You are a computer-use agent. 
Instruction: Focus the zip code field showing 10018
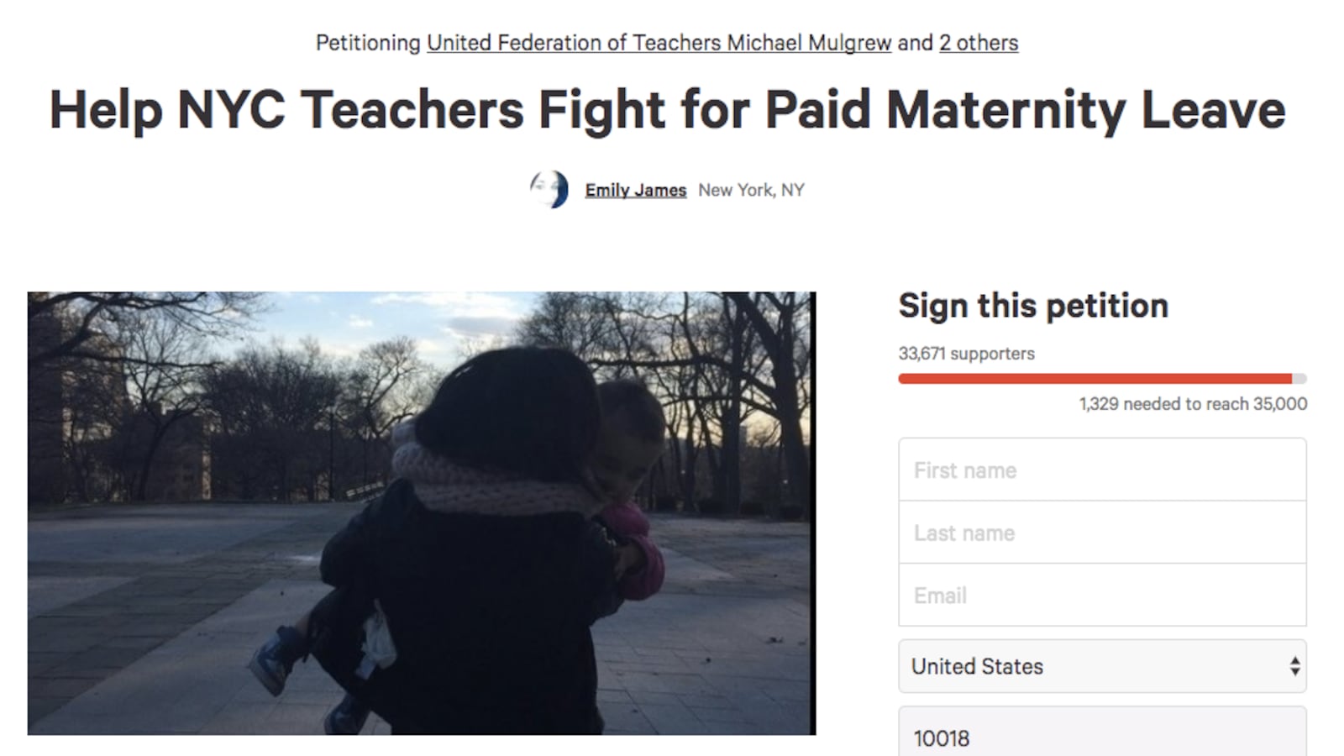coord(1102,737)
